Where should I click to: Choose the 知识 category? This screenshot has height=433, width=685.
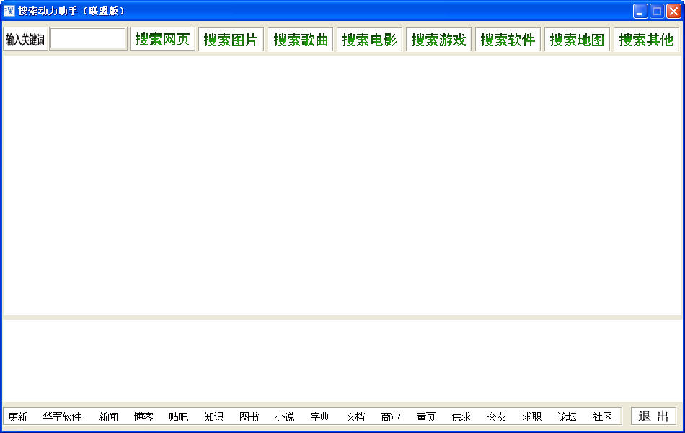tap(214, 417)
